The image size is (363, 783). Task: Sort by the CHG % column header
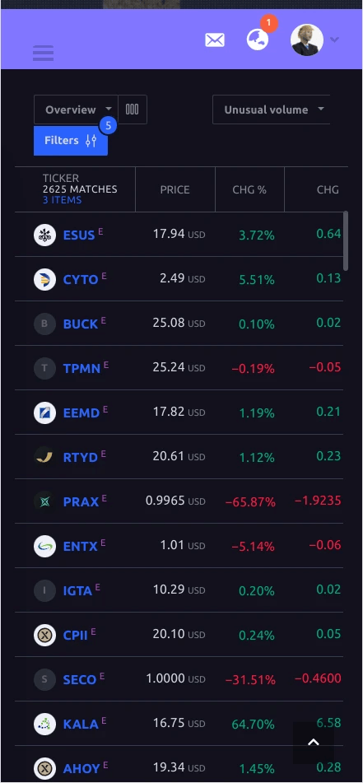click(249, 189)
